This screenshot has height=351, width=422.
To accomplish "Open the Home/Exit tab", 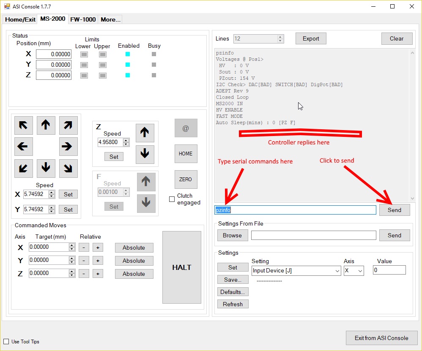I will 20,19.
